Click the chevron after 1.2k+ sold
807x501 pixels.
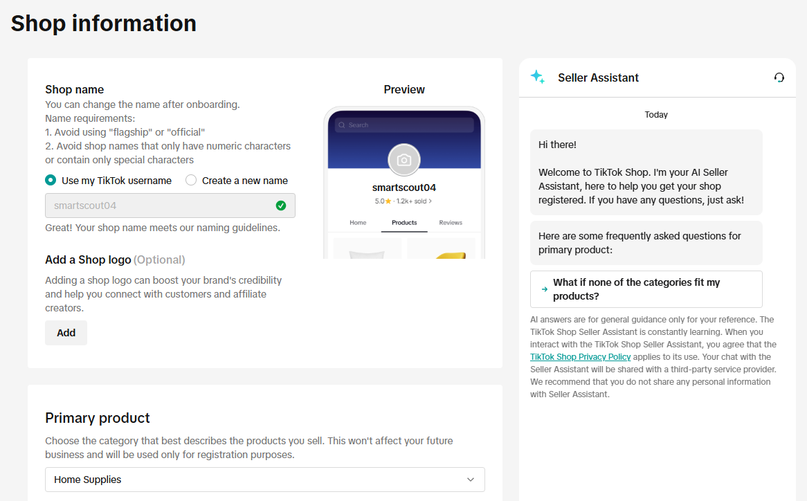[430, 201]
